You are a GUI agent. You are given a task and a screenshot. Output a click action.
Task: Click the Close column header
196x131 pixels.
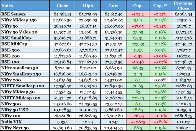63,6
